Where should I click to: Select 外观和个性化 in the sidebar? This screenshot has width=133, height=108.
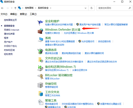[x=10, y=46]
